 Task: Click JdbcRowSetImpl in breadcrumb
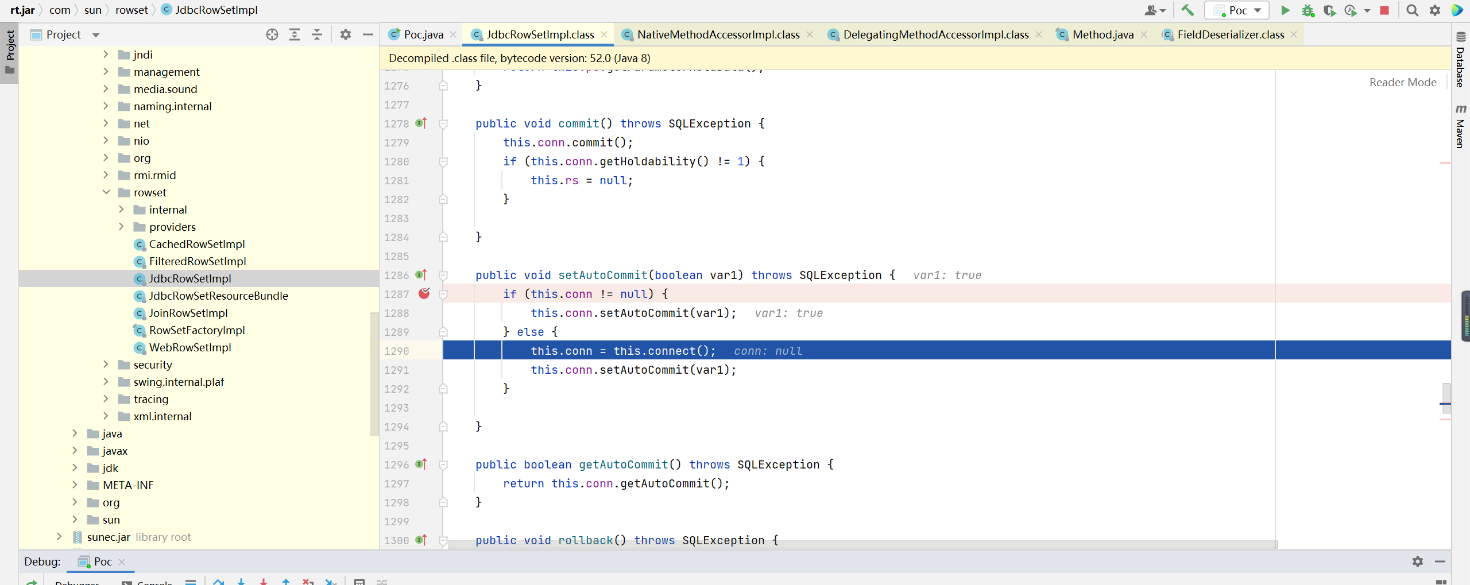(x=209, y=10)
